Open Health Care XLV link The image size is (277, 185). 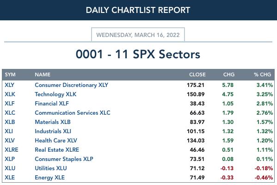point(56,141)
